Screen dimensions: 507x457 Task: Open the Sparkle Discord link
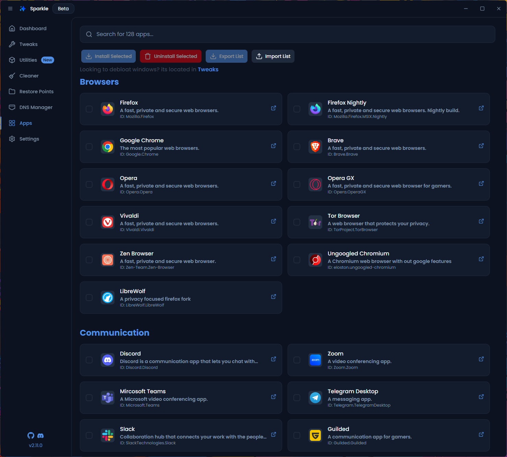point(40,435)
